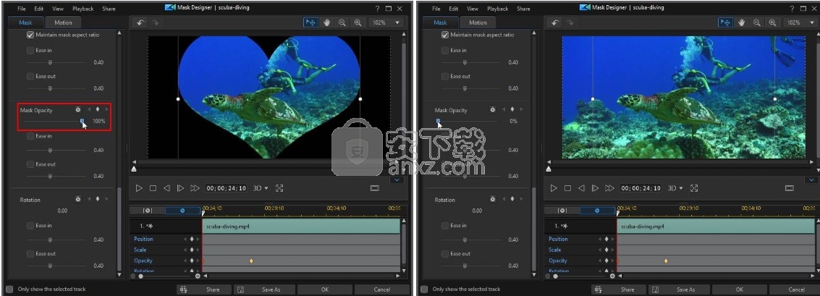
Task: Zoom in preview in right window
Action: click(x=772, y=22)
